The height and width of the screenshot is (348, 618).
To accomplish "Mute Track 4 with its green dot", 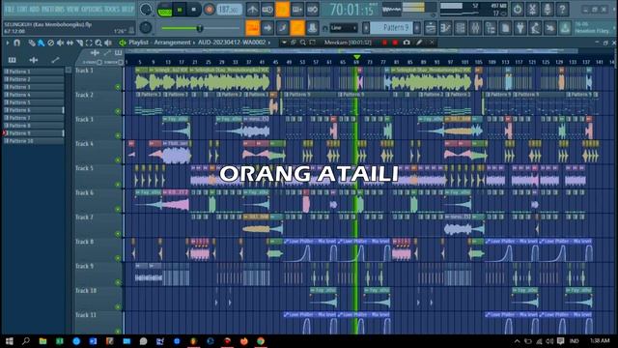I will tap(118, 159).
